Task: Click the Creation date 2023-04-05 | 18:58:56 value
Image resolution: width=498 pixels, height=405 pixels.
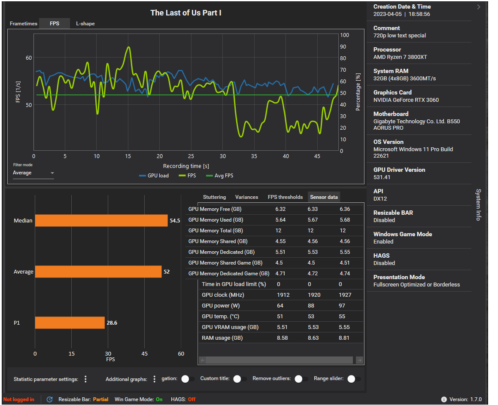Action: click(x=402, y=14)
